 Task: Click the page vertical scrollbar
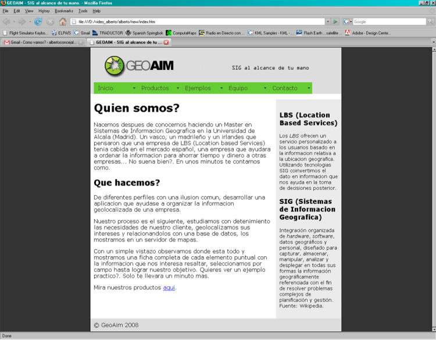434,189
